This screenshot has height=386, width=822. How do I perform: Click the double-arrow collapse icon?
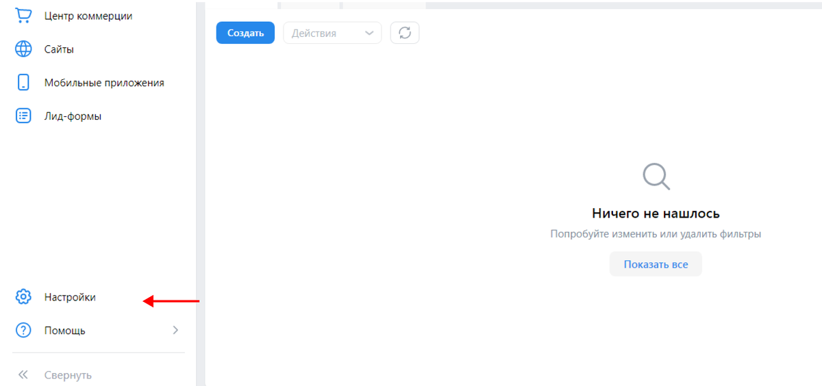[x=23, y=375]
